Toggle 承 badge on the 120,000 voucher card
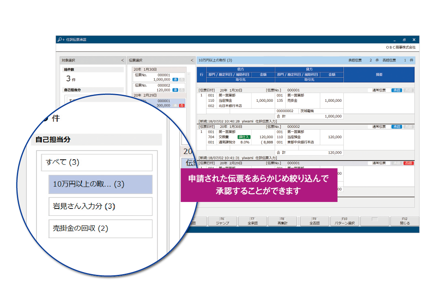 (175, 90)
